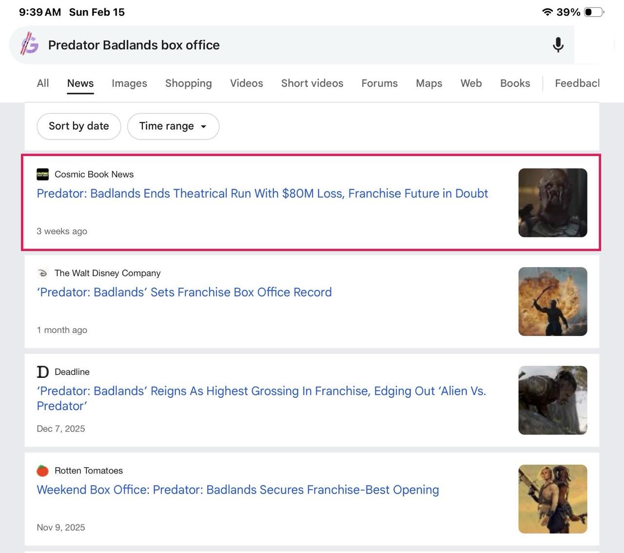This screenshot has width=624, height=553.
Task: Tap the Walt Disney Company article thumbnail
Action: click(x=553, y=301)
